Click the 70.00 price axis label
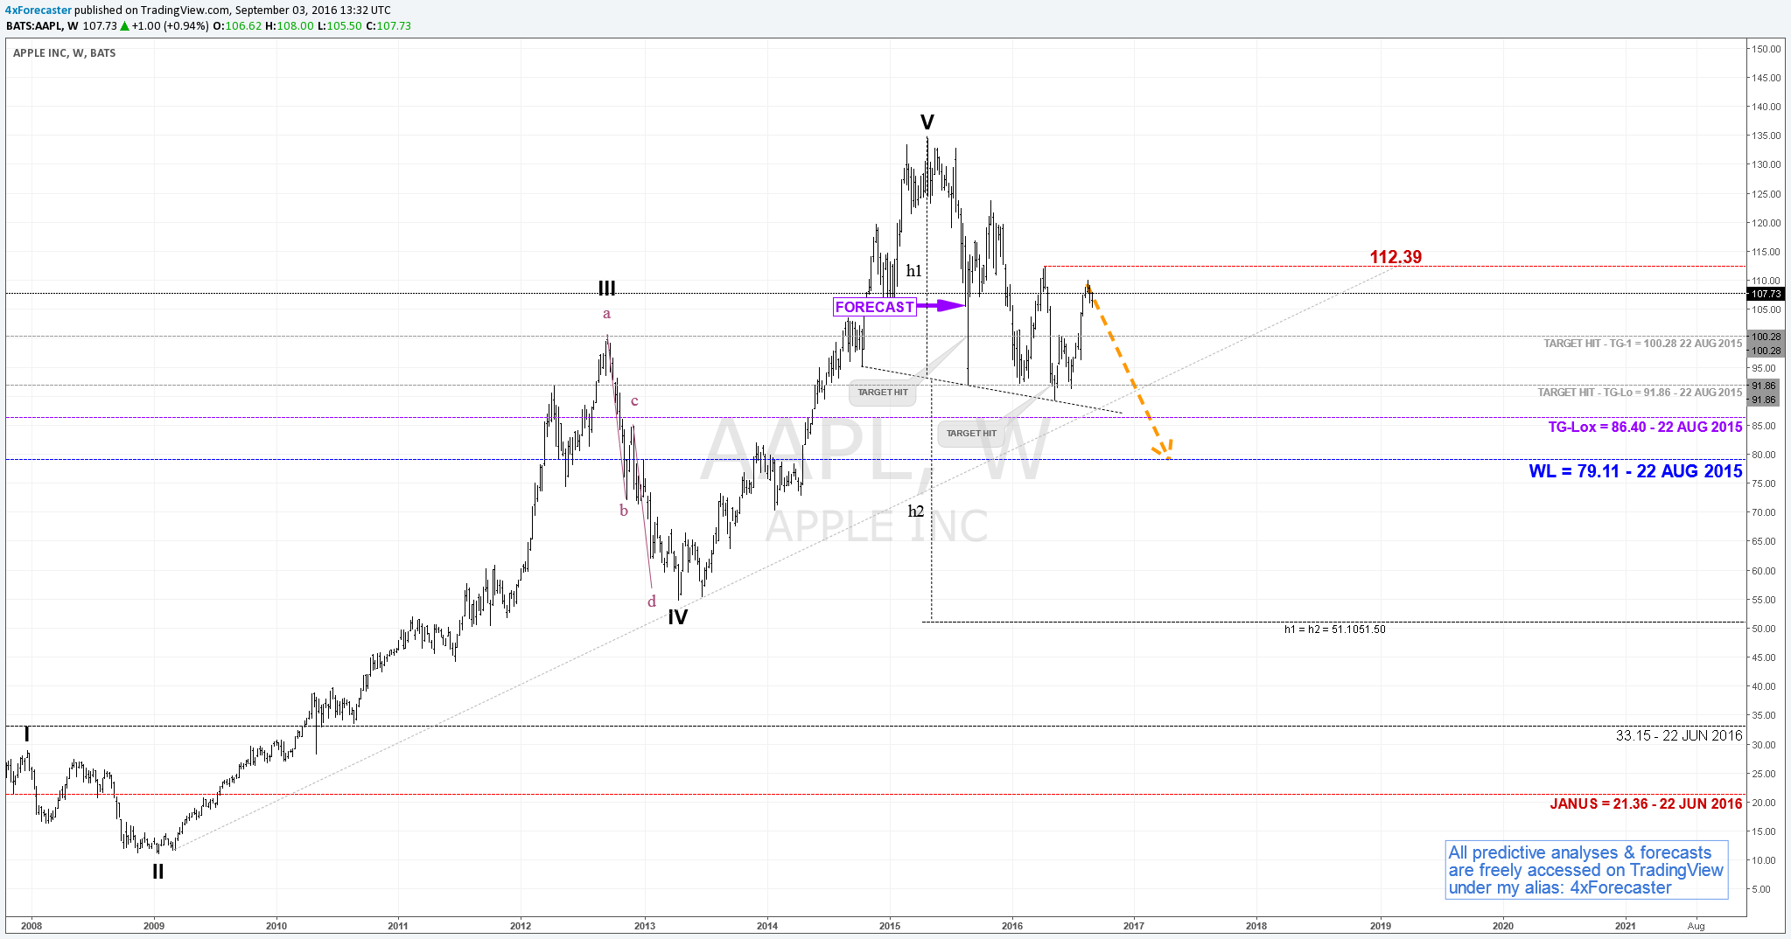Image resolution: width=1791 pixels, height=939 pixels. click(x=1764, y=512)
